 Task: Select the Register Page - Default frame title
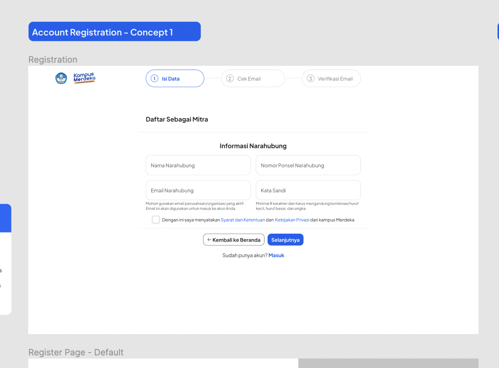click(x=76, y=352)
